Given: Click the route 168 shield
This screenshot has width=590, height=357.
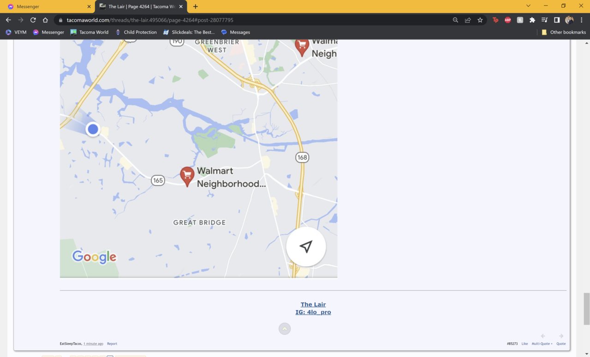Looking at the screenshot, I should [x=302, y=157].
